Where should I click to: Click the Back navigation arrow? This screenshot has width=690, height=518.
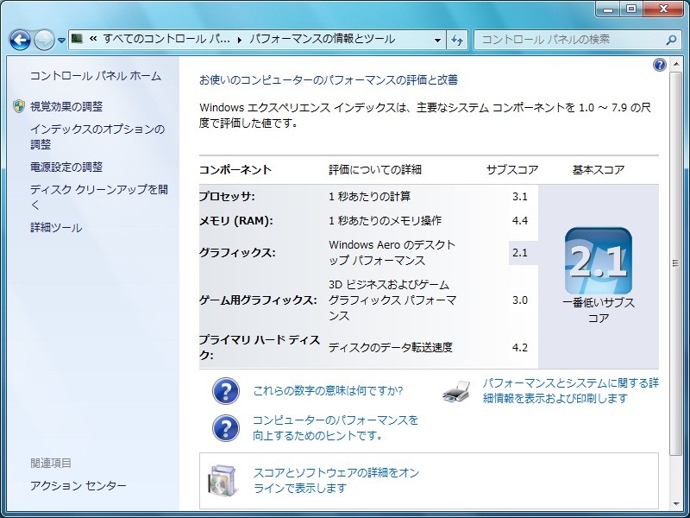pos(20,40)
